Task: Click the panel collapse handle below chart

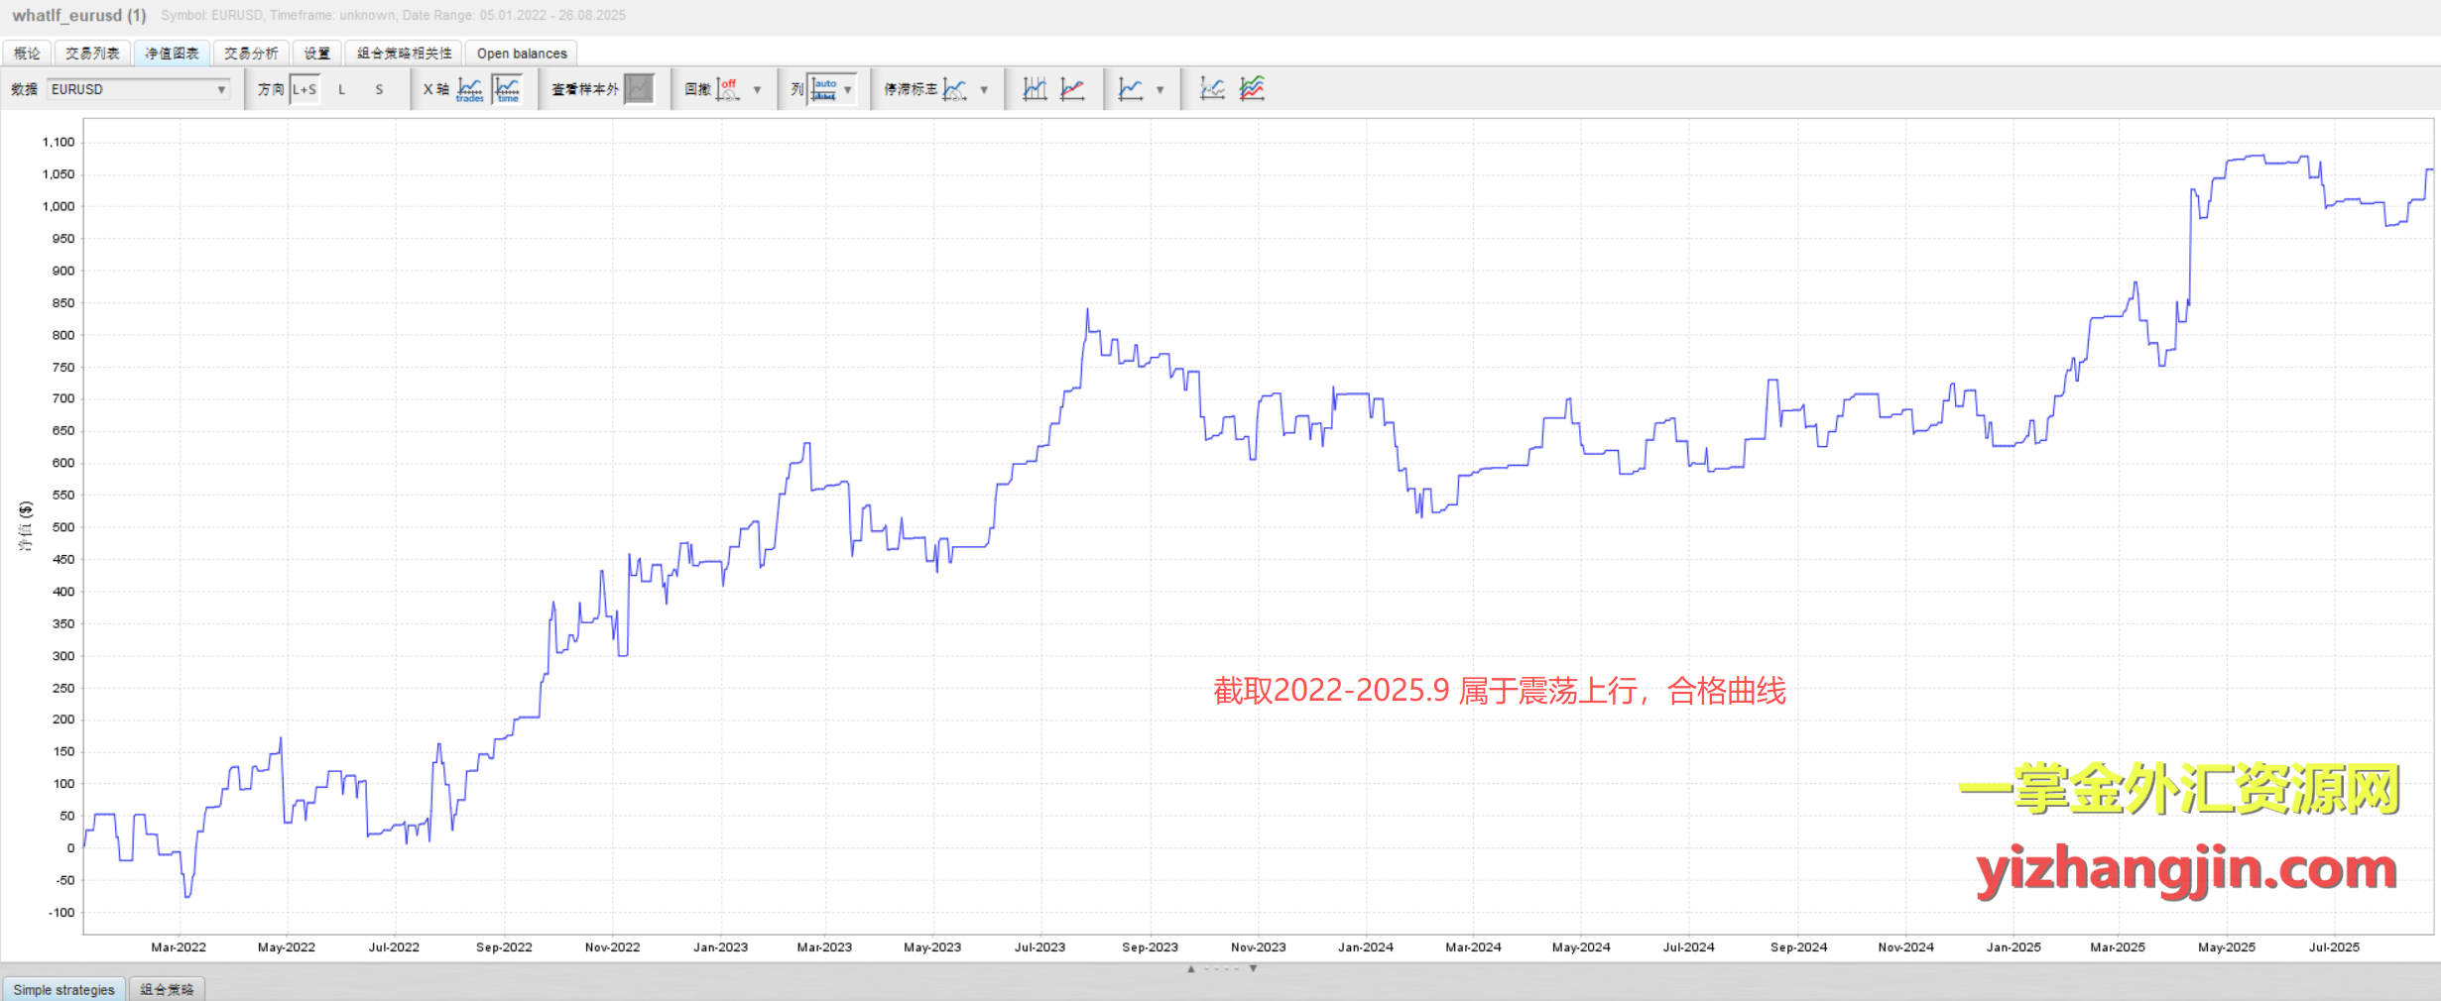Action: pyautogui.click(x=1222, y=968)
